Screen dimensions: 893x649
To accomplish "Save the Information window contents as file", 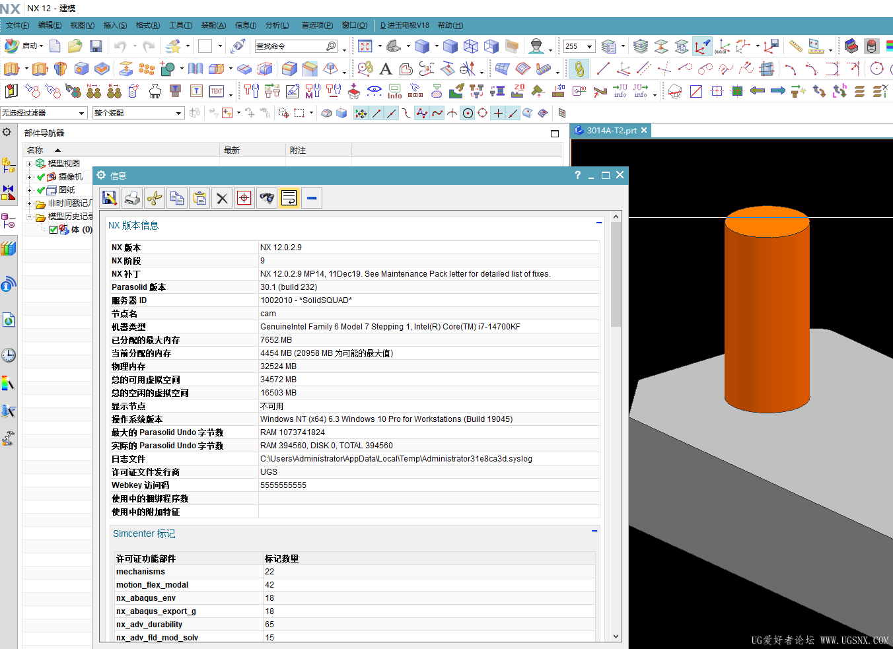I will [110, 197].
